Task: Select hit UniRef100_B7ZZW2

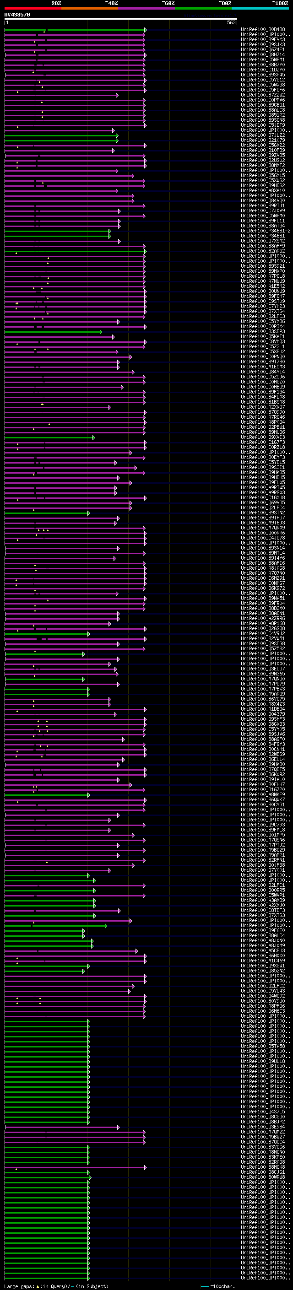Action: (x=263, y=95)
